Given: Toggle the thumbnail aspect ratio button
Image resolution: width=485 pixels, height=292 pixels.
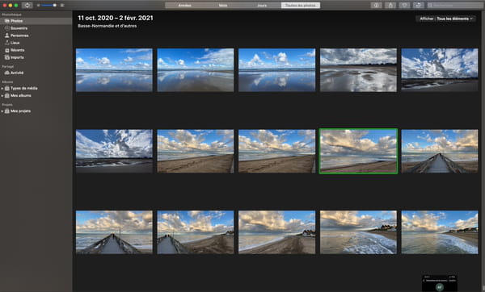Looking at the screenshot, I should tap(27, 6).
